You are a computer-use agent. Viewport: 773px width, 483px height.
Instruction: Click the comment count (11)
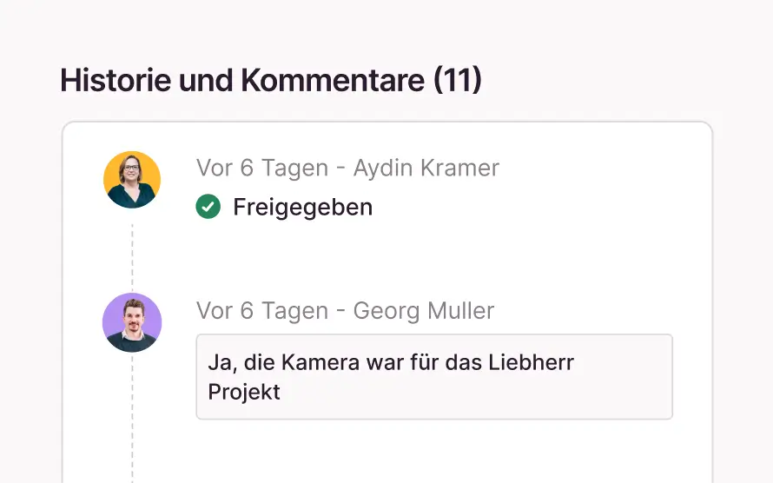457,81
